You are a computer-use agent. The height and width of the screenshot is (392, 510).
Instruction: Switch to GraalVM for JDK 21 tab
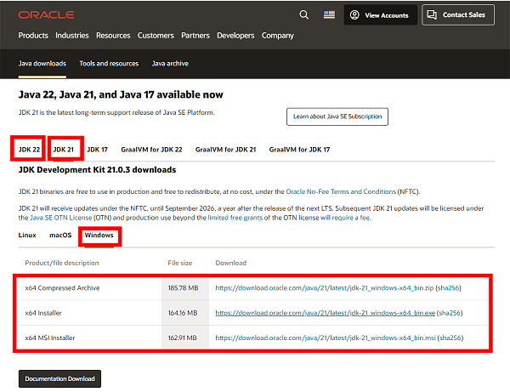click(x=225, y=150)
